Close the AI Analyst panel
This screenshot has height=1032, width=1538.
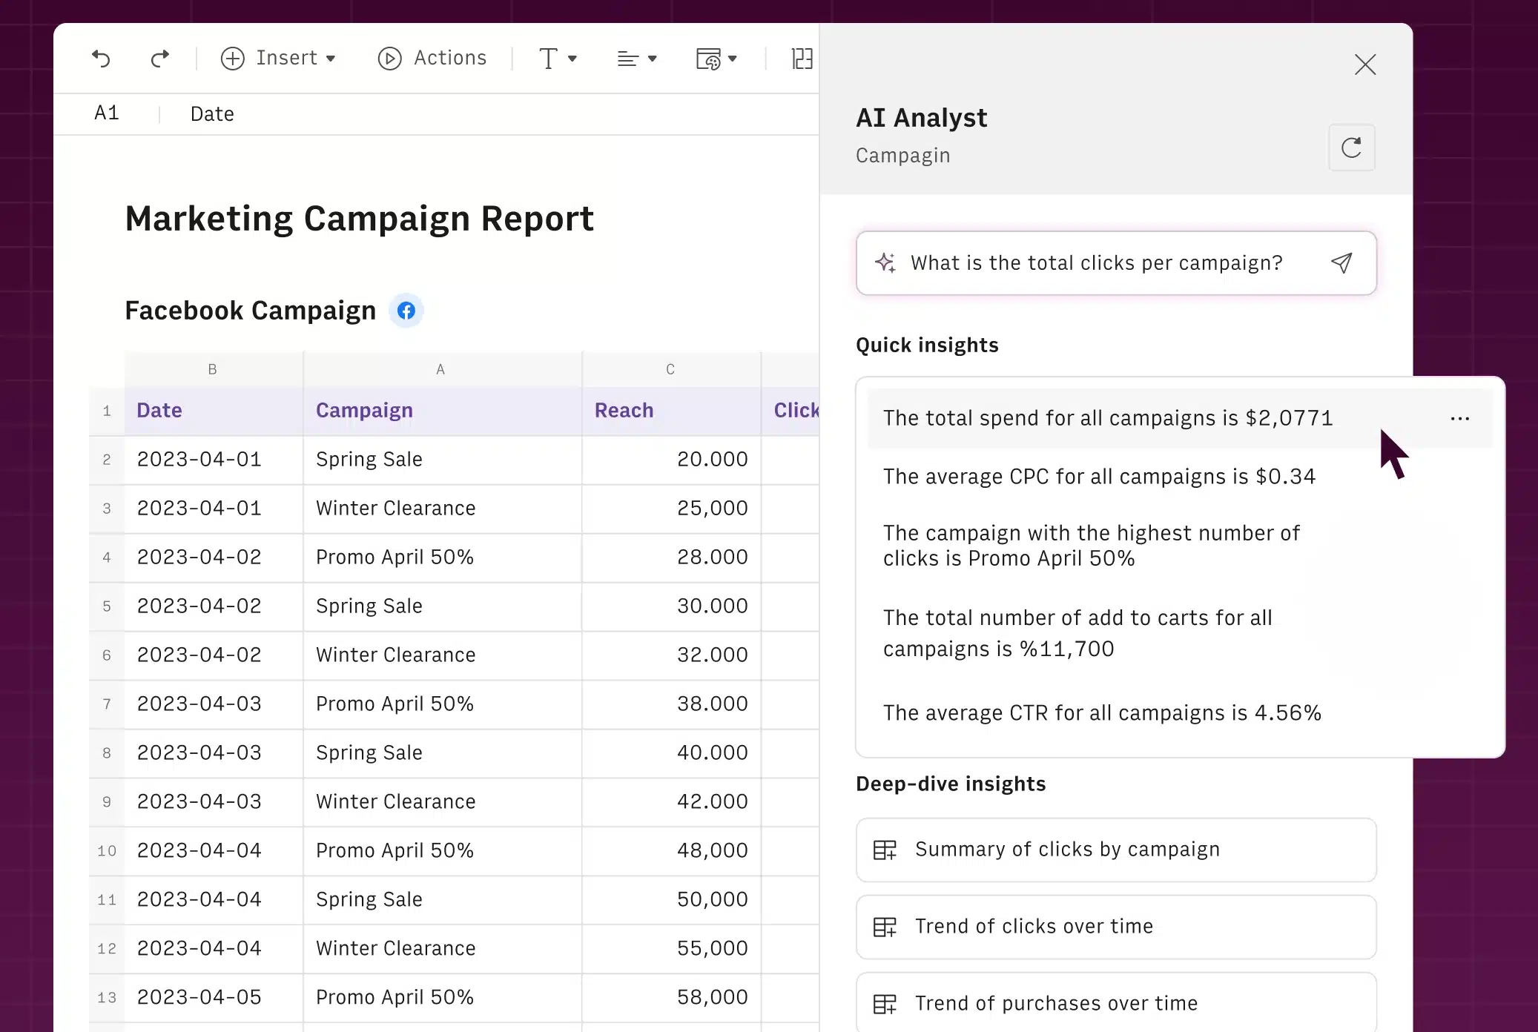point(1364,64)
